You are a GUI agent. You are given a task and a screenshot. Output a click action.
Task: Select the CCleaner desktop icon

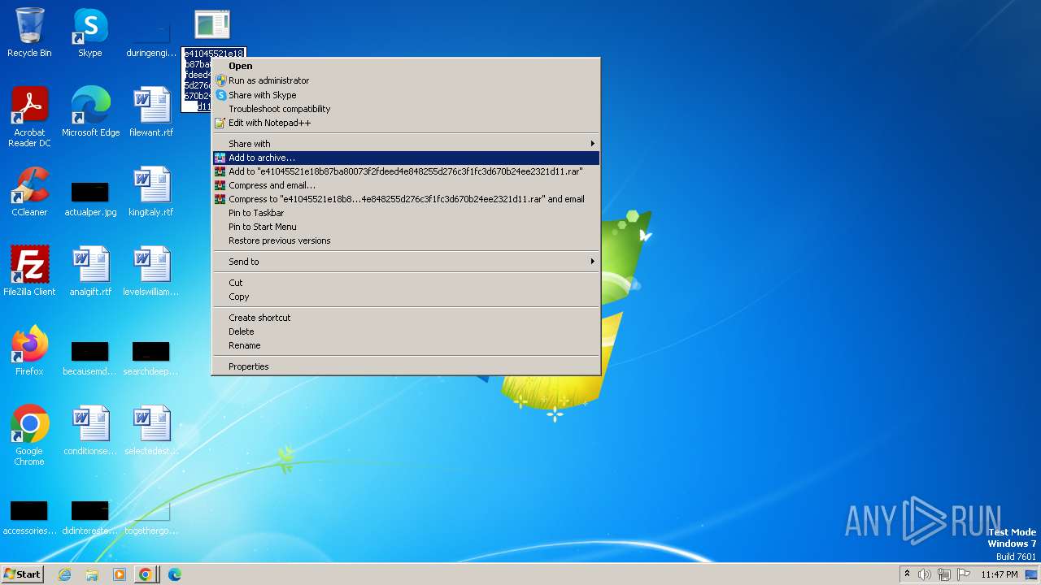tap(29, 192)
